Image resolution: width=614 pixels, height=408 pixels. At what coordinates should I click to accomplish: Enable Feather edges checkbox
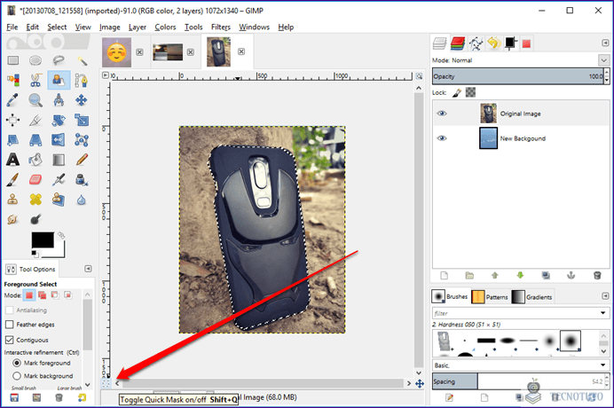(10, 325)
